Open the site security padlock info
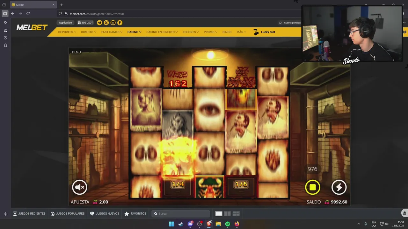Screen dimensions: 408x229 point(66,14)
